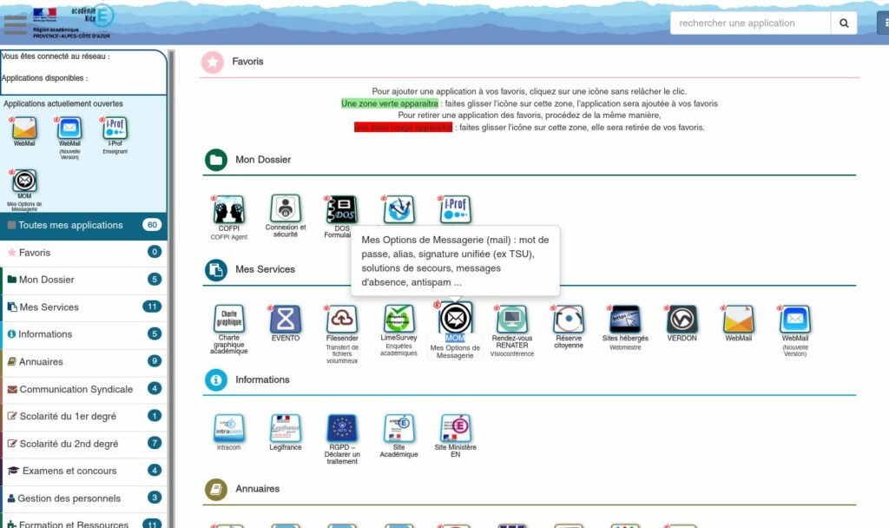889x528 pixels.
Task: Launch the EVENTO application
Action: point(285,320)
